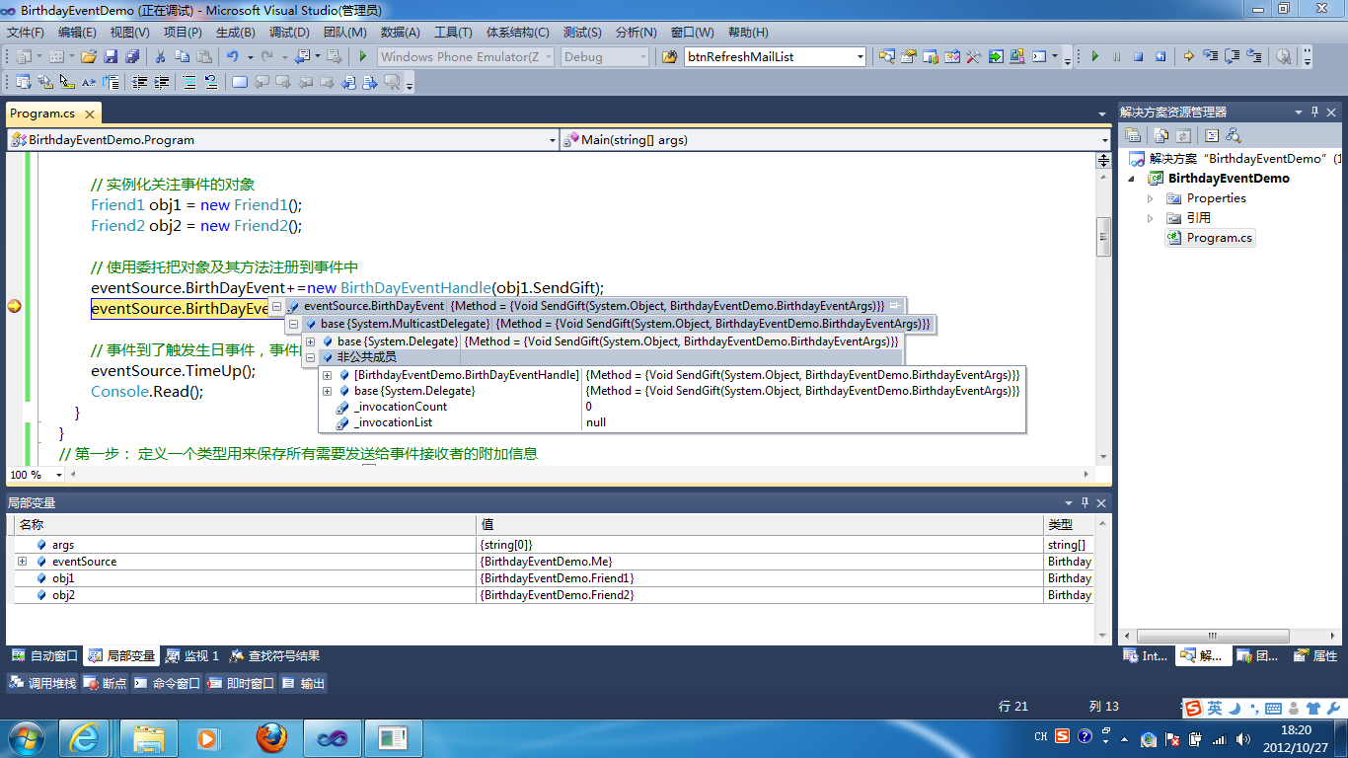Open the 调试(D) menu

(x=288, y=33)
